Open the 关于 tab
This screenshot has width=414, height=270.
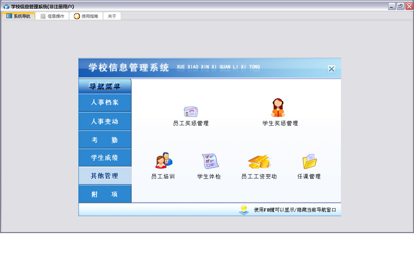(x=112, y=16)
